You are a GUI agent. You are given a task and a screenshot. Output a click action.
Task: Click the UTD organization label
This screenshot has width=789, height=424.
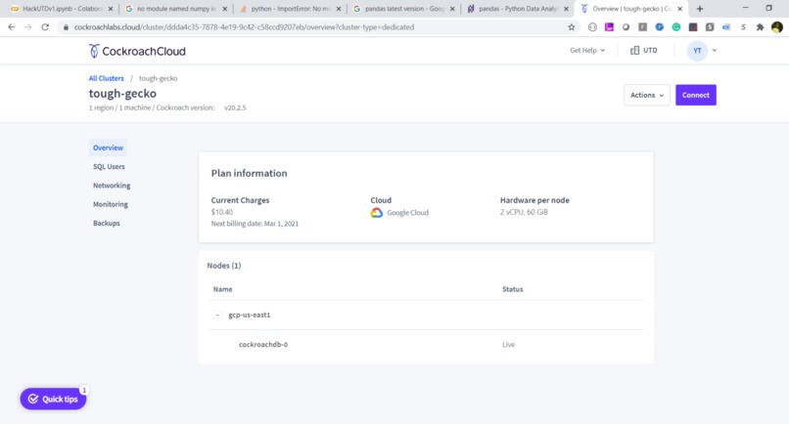pyautogui.click(x=650, y=50)
